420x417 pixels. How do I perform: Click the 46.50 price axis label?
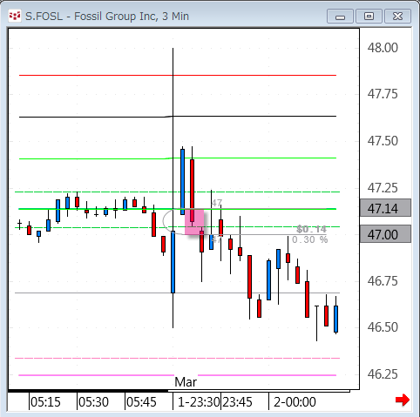pyautogui.click(x=383, y=327)
